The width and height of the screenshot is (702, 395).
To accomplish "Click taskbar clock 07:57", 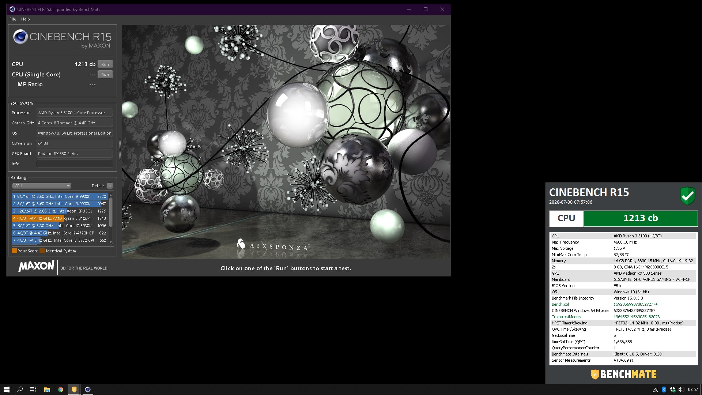I will tap(693, 390).
